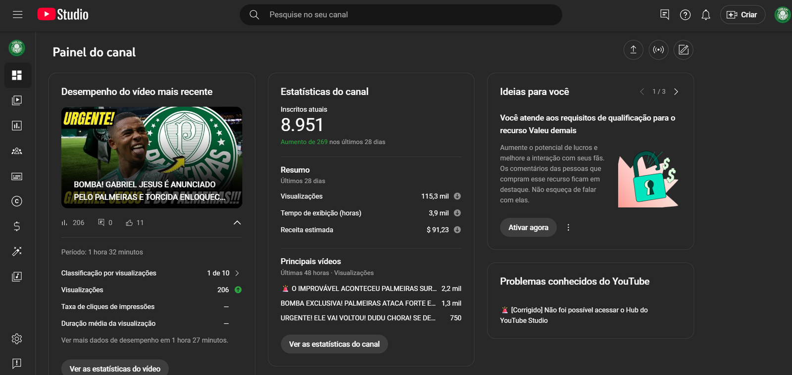Open the [Corrigido] Hub do YouTube Studio issue
The image size is (792, 375).
tap(574, 315)
